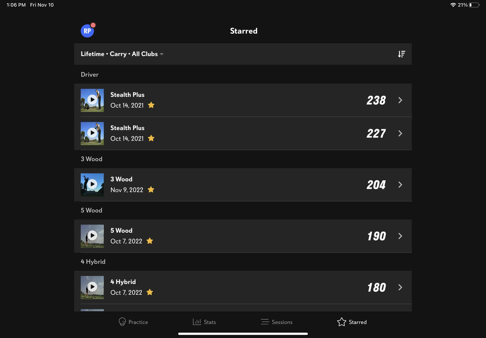The height and width of the screenshot is (338, 486).
Task: Switch to the Stats tab
Action: pos(204,322)
